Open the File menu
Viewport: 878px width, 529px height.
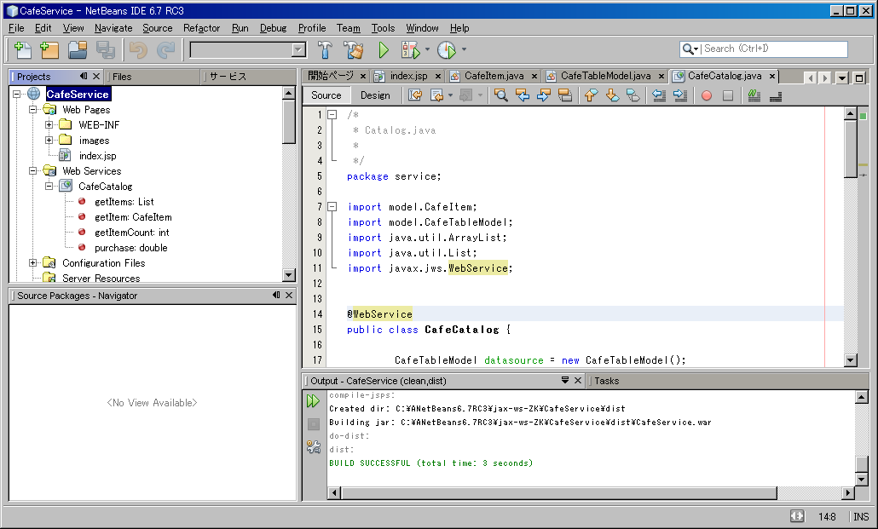[x=16, y=28]
